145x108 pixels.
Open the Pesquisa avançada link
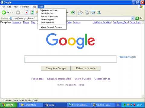point(127,57)
